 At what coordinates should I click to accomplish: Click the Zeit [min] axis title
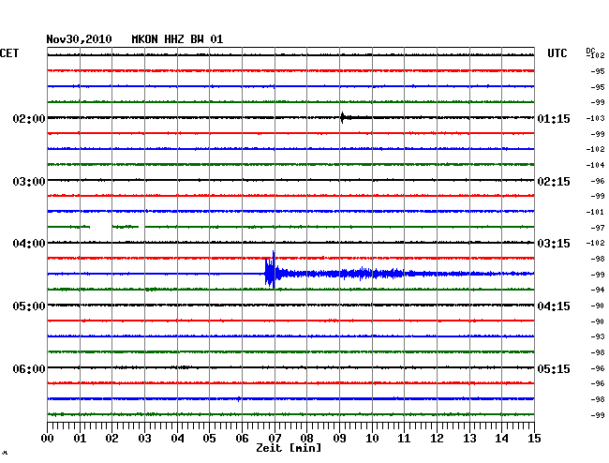click(x=289, y=448)
